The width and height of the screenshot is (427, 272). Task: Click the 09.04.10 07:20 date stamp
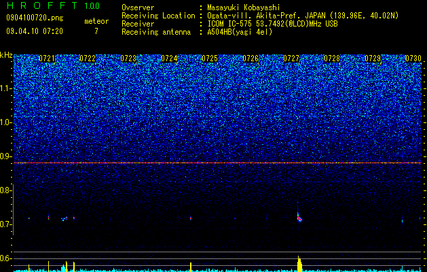point(35,31)
